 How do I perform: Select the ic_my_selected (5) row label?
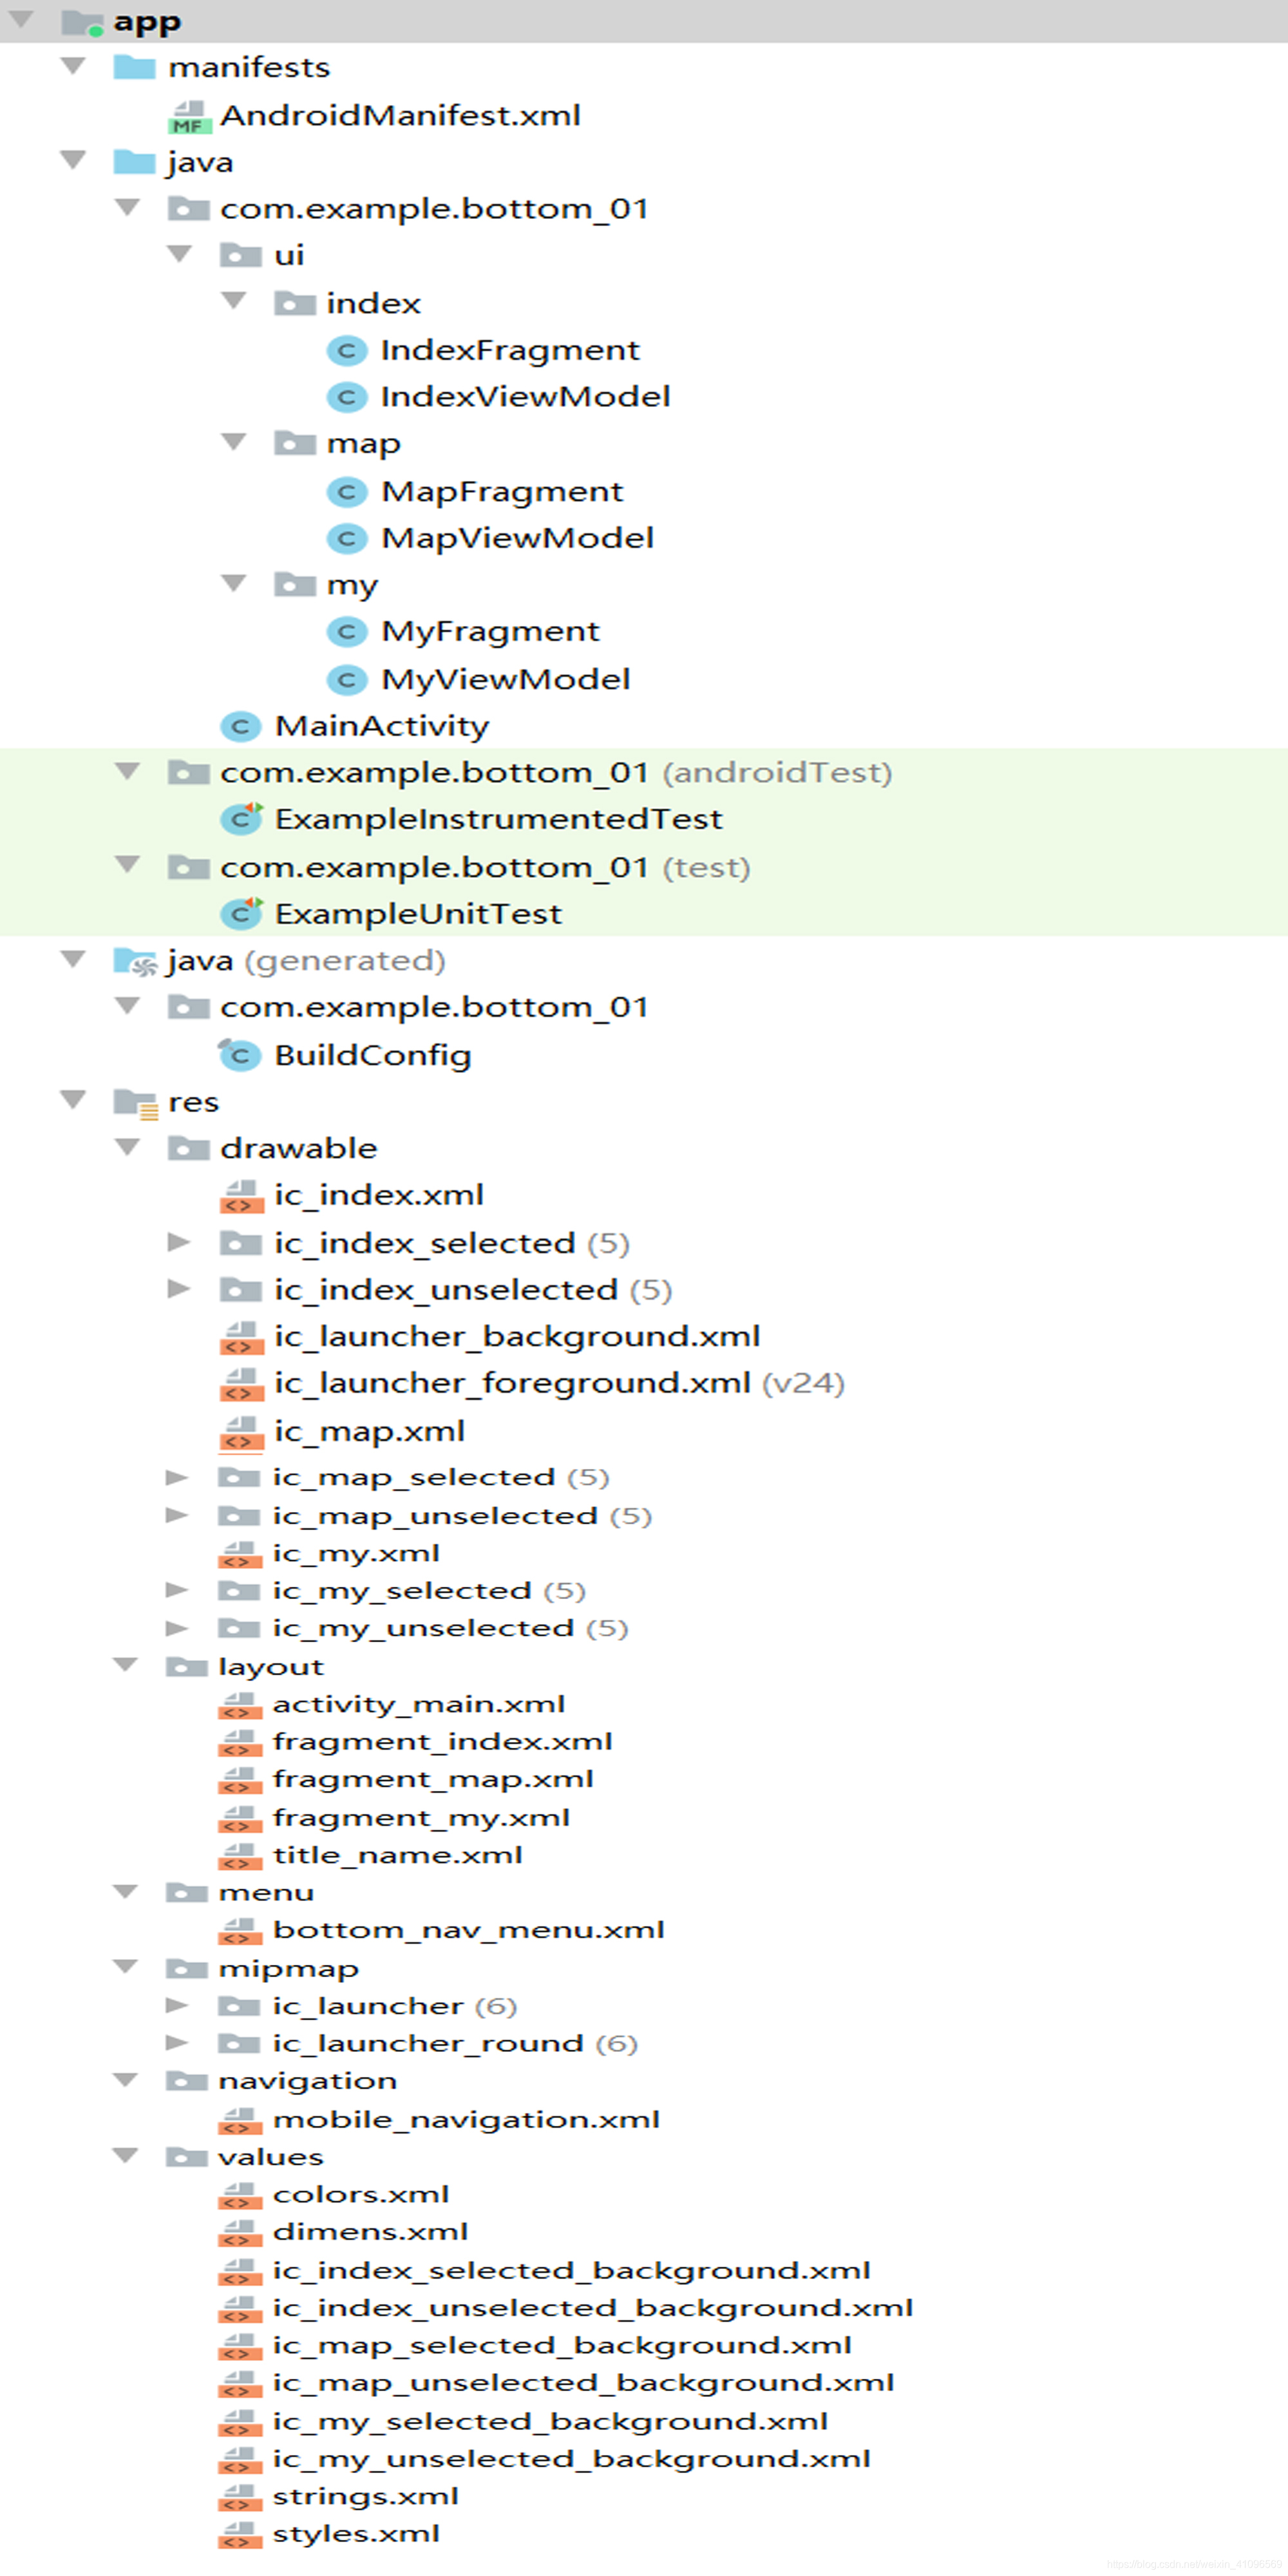point(429,1591)
